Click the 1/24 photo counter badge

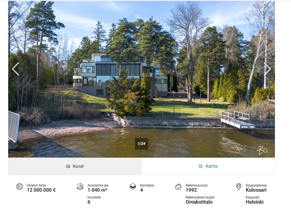(142, 144)
